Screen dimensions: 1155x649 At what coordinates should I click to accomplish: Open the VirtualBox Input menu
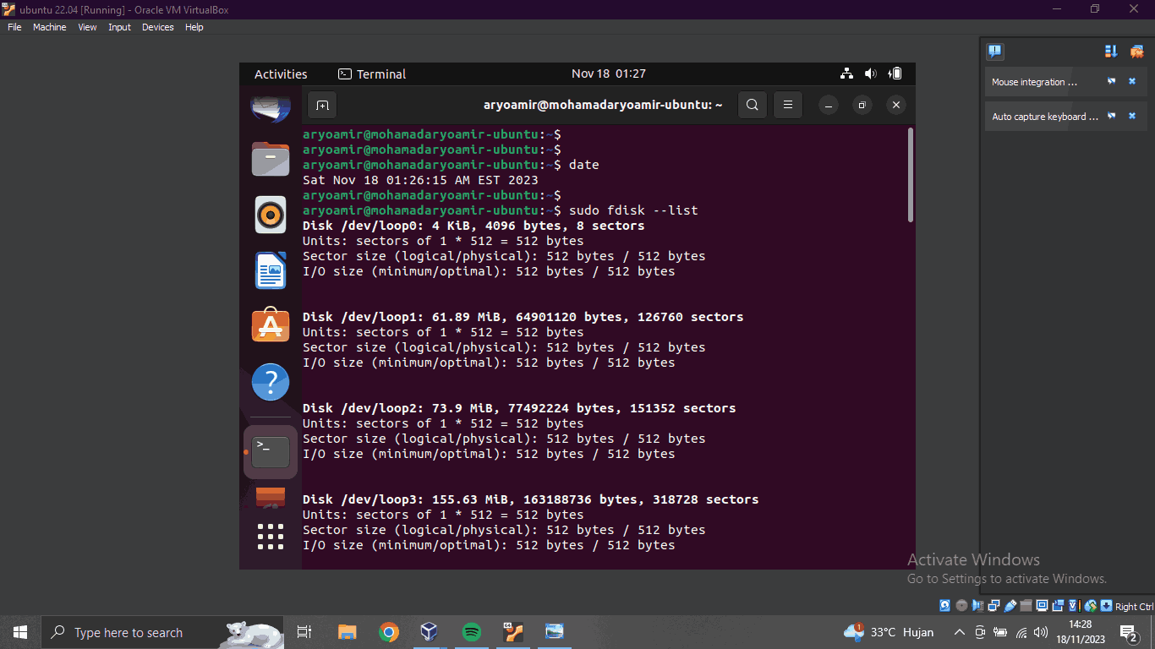click(119, 27)
